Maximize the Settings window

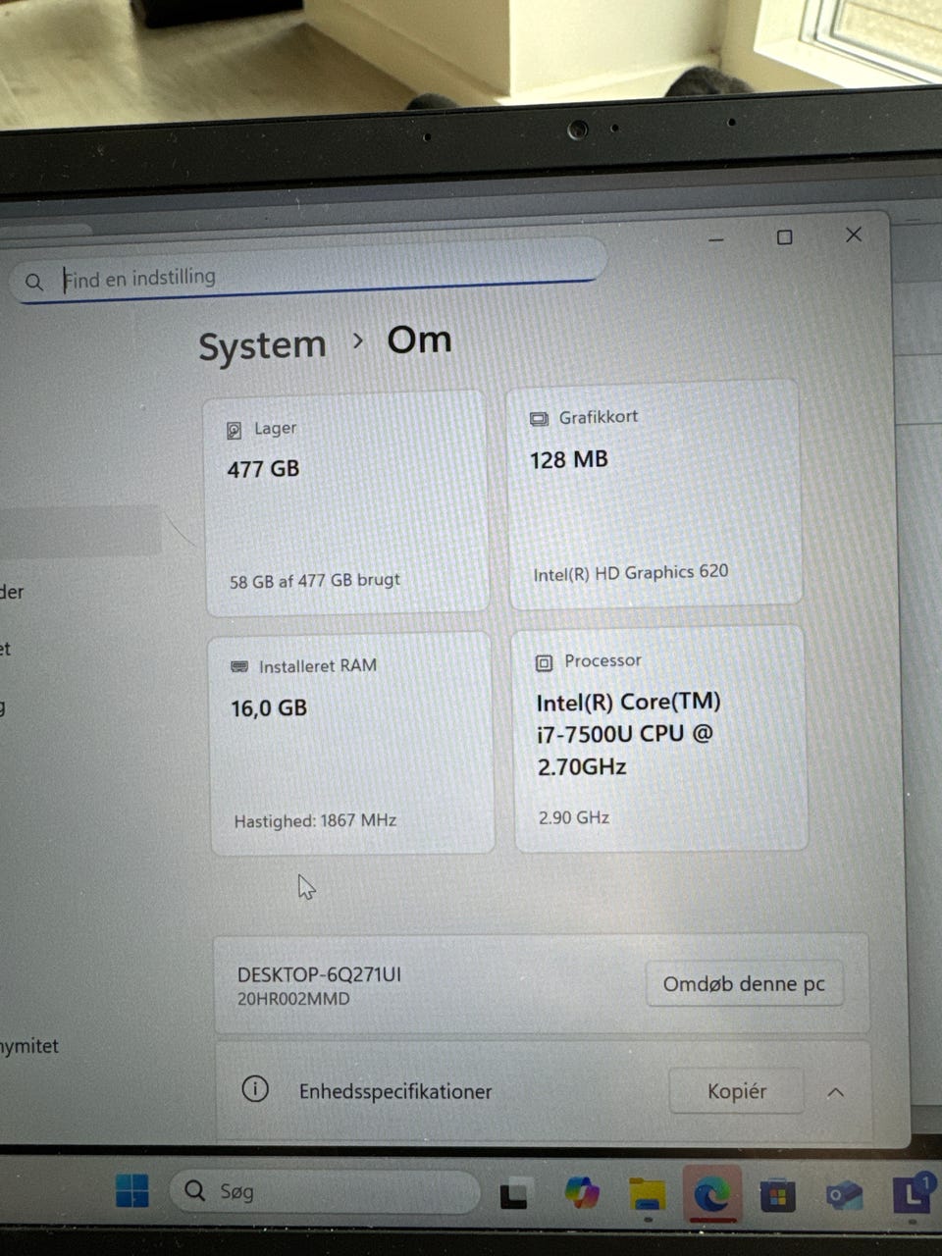click(784, 236)
